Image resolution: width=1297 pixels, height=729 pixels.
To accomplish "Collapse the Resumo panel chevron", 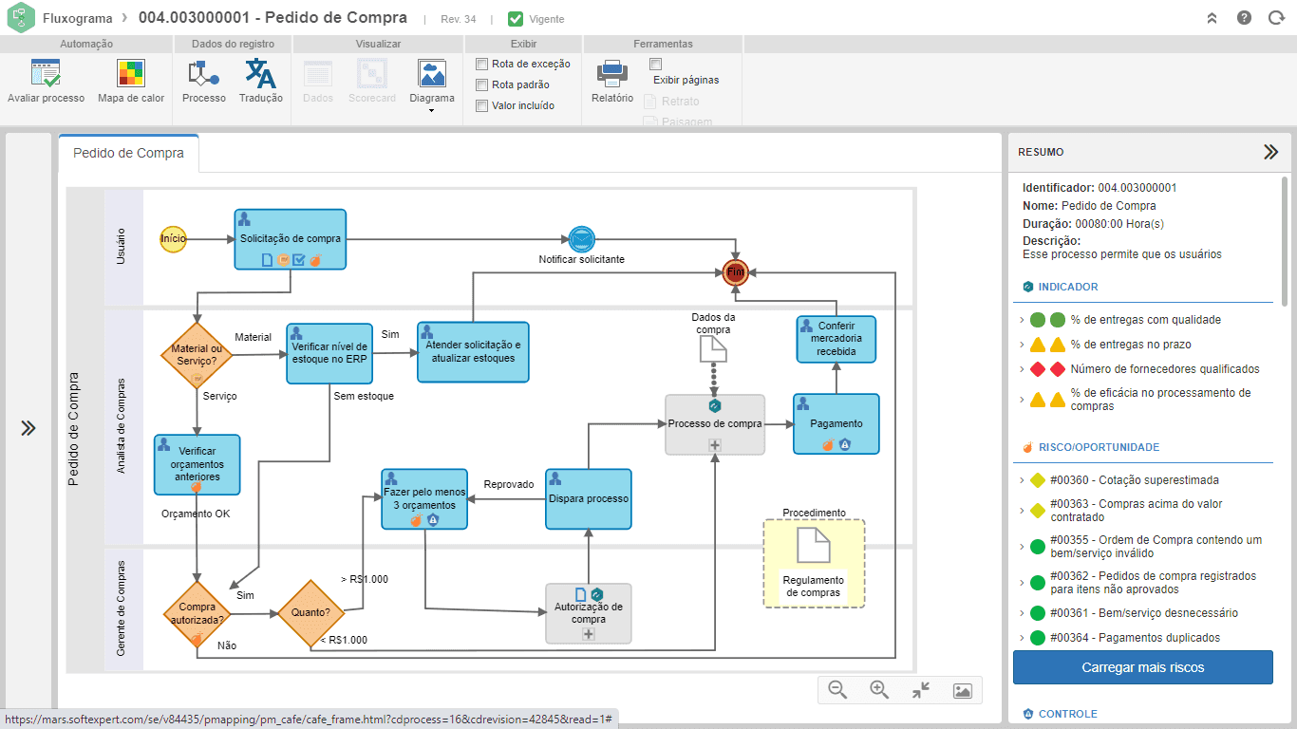I will tap(1270, 152).
